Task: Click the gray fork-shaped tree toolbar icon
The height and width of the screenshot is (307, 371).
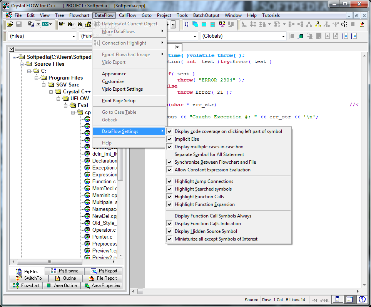Action: coord(336,24)
